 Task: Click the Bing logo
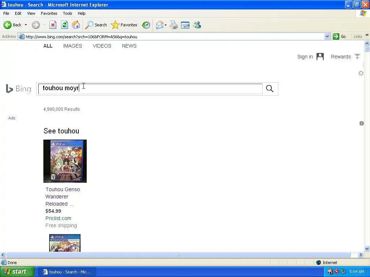(18, 89)
